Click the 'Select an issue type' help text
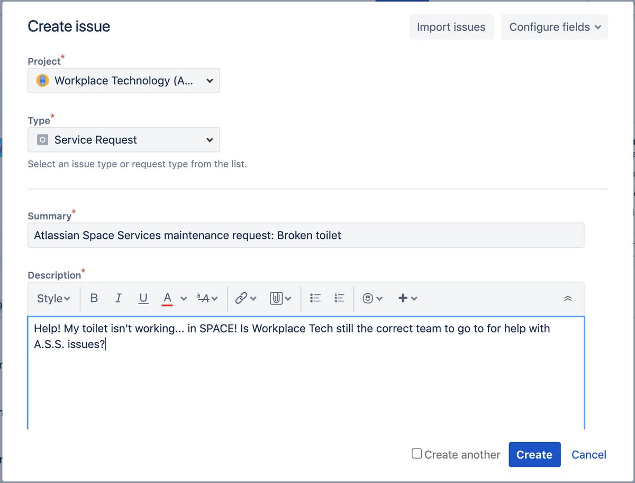The image size is (635, 483). click(x=137, y=164)
